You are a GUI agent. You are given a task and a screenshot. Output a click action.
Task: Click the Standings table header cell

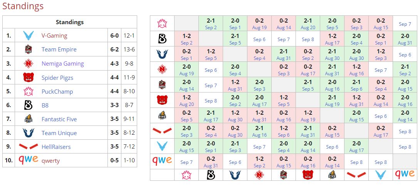70,22
